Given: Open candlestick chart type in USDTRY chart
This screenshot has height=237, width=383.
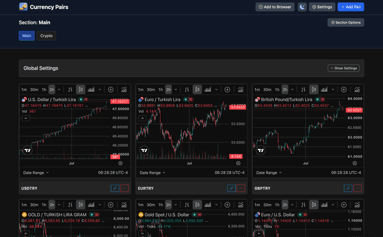Looking at the screenshot, I should [x=80, y=89].
